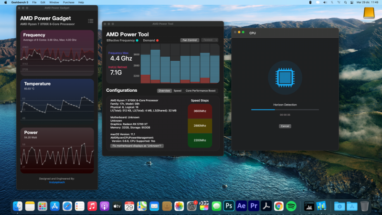This screenshot has width=382, height=215.
Task: Open Adobe Acrobat in the Dock
Action: (x=266, y=206)
